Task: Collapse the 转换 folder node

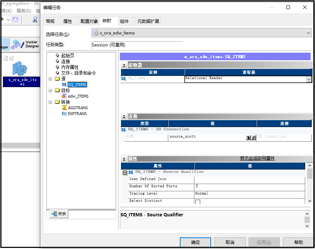Action: coord(51,102)
